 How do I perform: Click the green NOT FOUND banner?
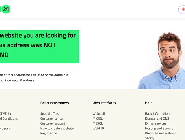39,46
